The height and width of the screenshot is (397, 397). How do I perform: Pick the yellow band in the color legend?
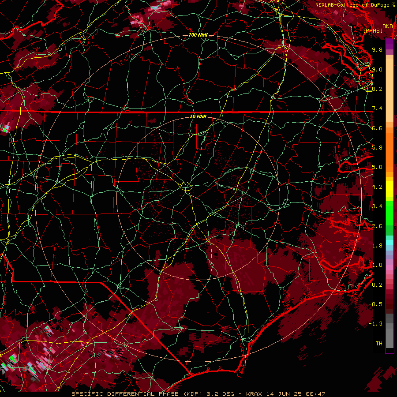click(x=390, y=189)
